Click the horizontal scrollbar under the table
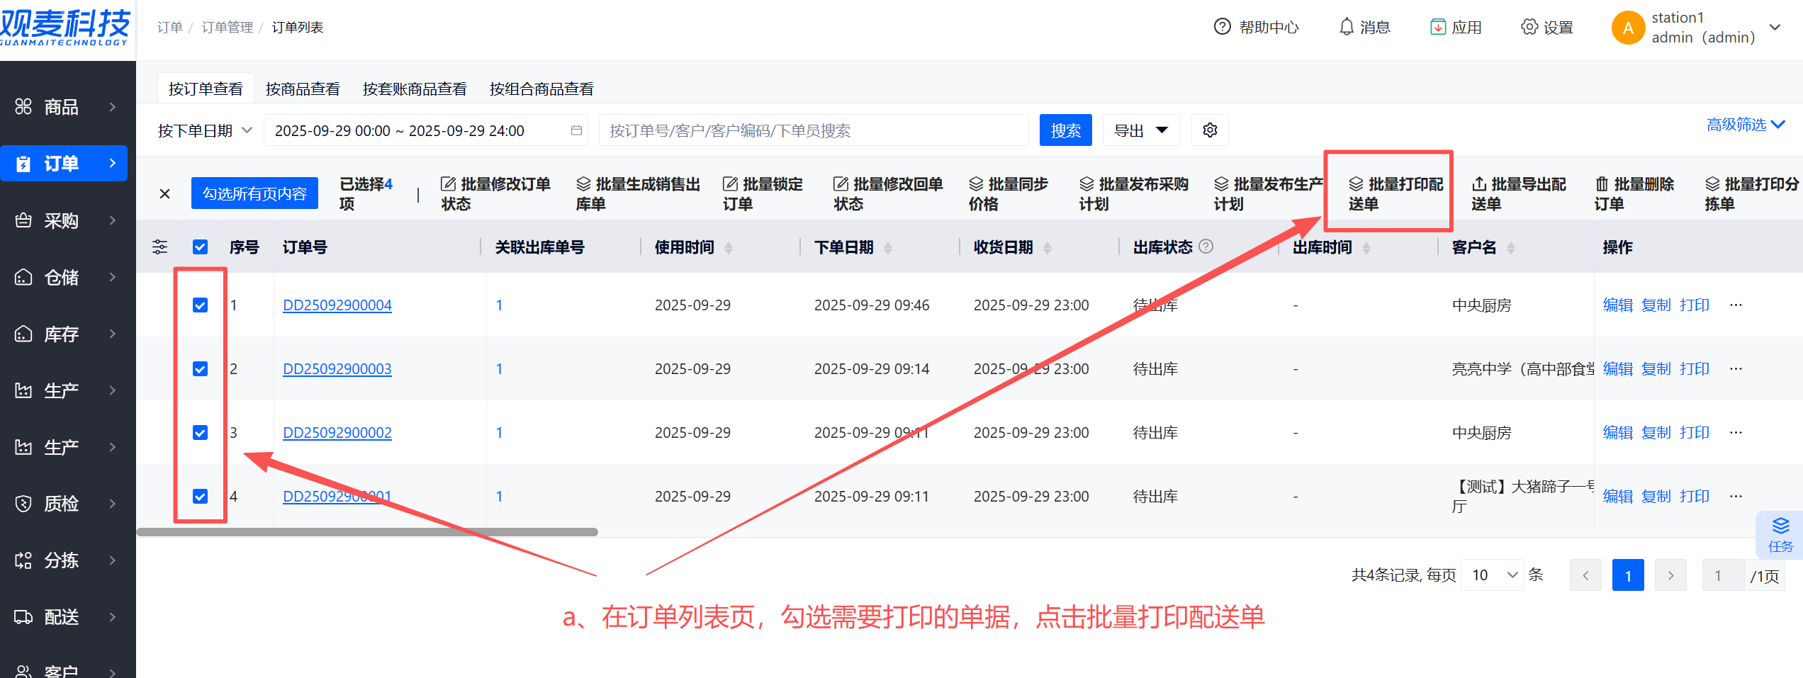Viewport: 1803px width, 678px height. coord(367,532)
